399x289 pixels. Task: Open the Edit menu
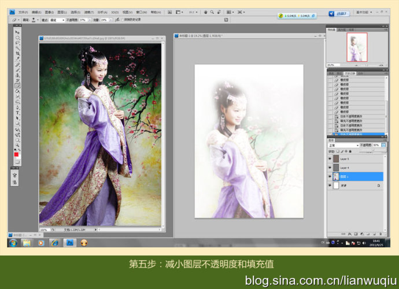(x=36, y=12)
